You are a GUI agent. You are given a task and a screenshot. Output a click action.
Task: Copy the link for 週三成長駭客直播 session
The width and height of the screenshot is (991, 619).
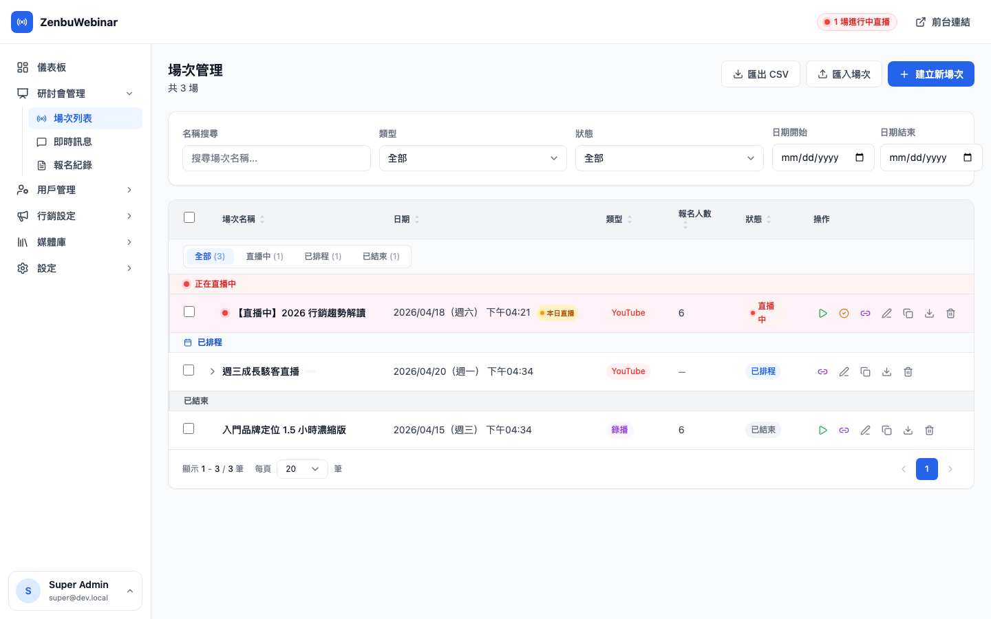[x=823, y=371]
